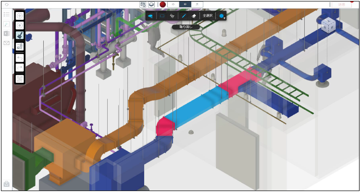Screen dimensions: 360x192
Task: Select medium size option 中
Action: pos(186,4)
